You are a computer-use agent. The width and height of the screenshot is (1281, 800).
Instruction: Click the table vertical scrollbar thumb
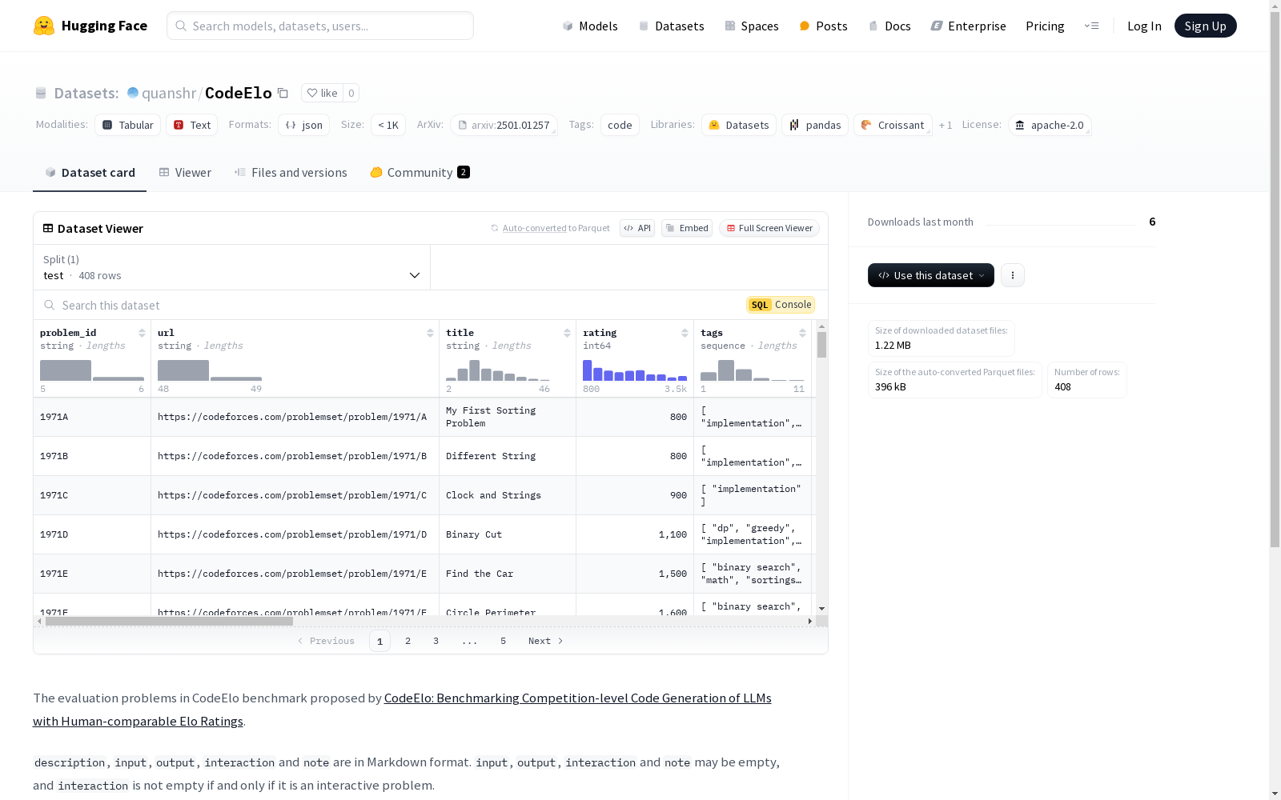point(821,345)
